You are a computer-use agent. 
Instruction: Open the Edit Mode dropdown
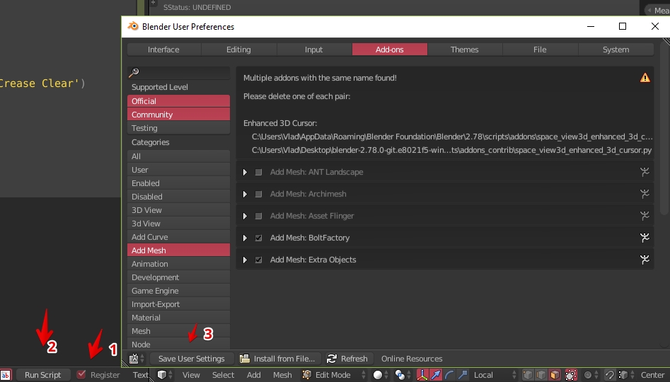tap(335, 375)
